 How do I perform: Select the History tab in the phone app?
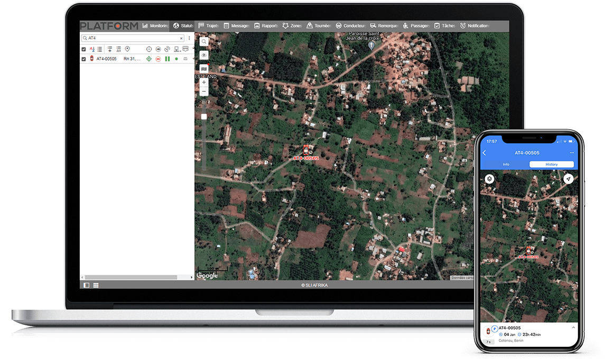[x=552, y=165]
